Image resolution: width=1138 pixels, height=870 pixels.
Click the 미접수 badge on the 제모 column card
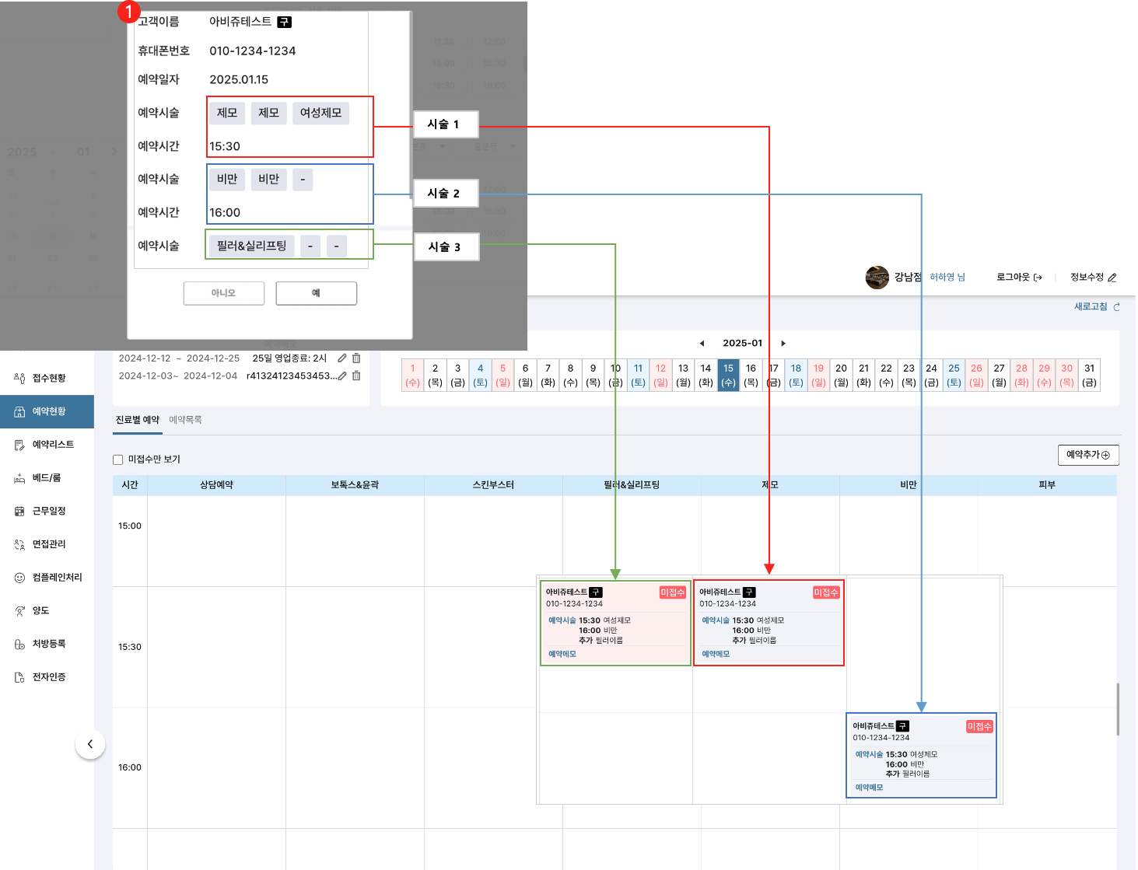tap(826, 592)
